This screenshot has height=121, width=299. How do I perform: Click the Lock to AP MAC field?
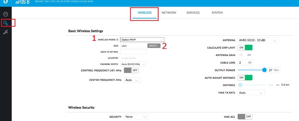[x=133, y=52]
